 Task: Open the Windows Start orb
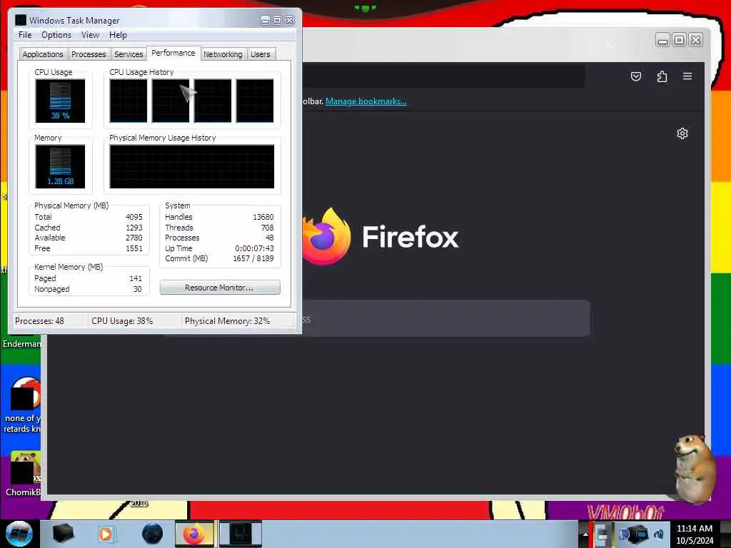pos(19,534)
